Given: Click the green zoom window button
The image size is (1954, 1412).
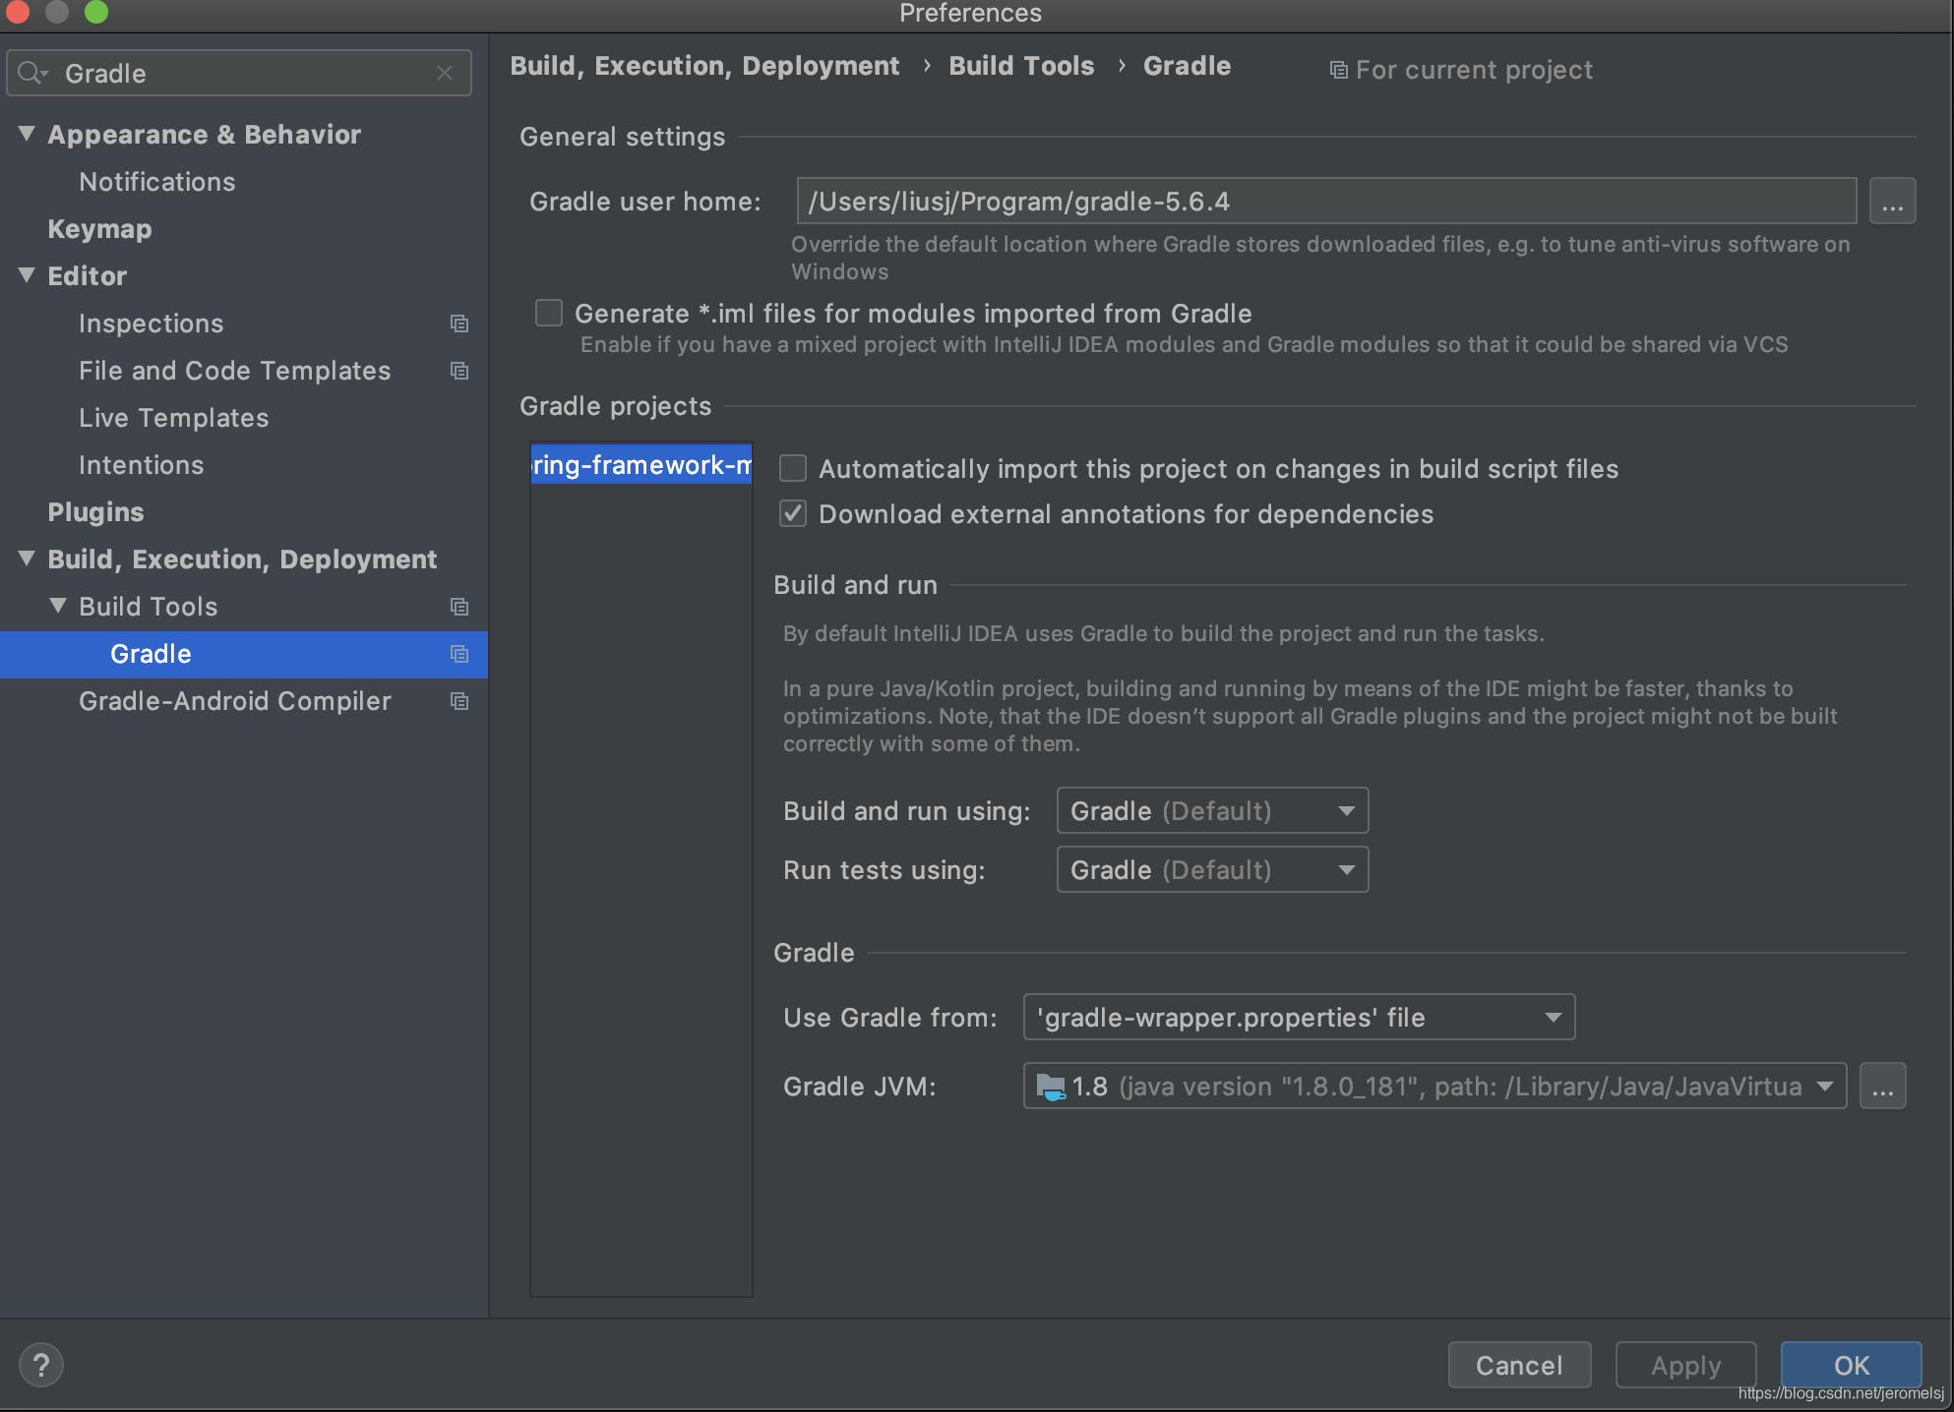Looking at the screenshot, I should pyautogui.click(x=96, y=12).
